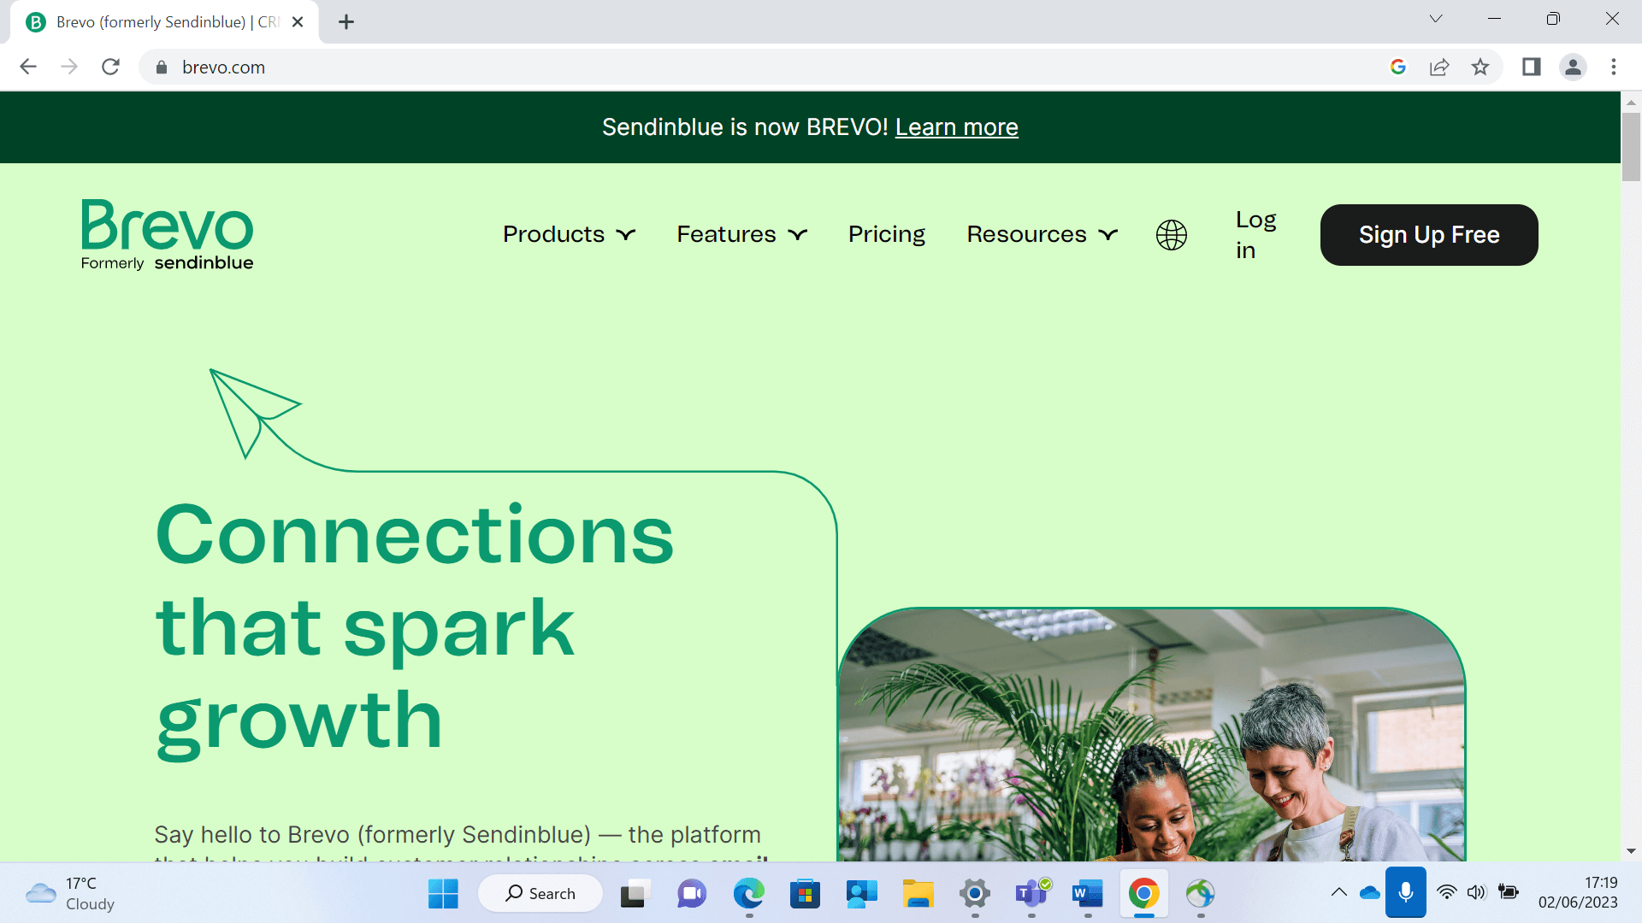1642x923 pixels.
Task: Expand the Products menu
Action: 570,234
